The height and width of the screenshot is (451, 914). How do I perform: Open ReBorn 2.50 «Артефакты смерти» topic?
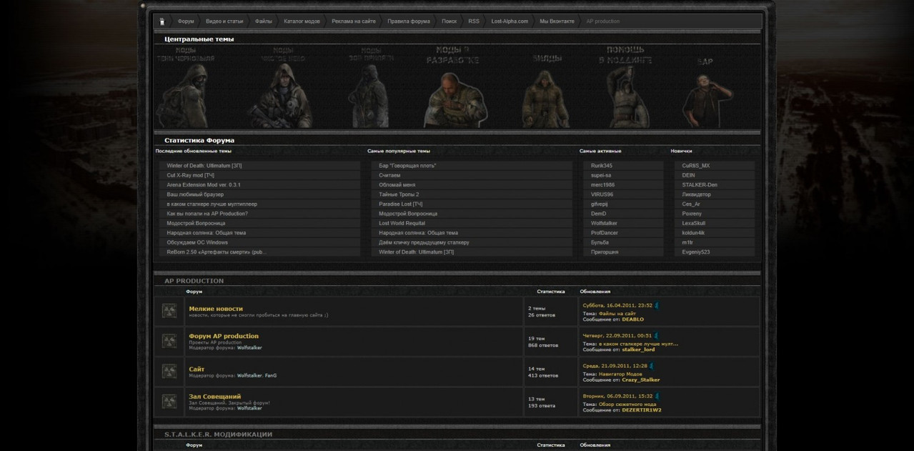(x=217, y=252)
